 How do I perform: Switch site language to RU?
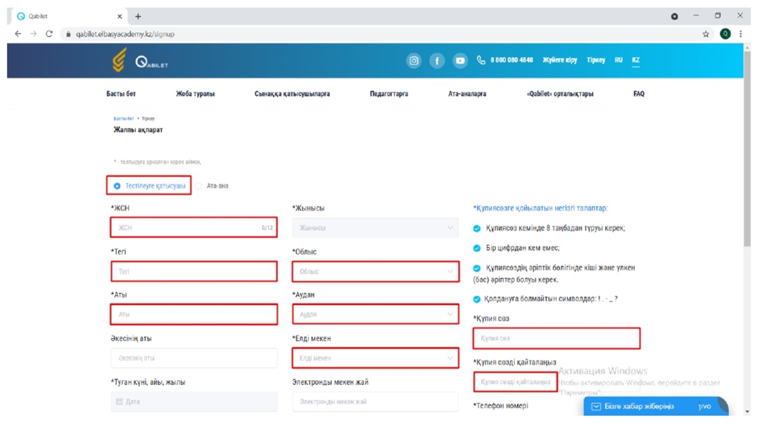(x=619, y=60)
